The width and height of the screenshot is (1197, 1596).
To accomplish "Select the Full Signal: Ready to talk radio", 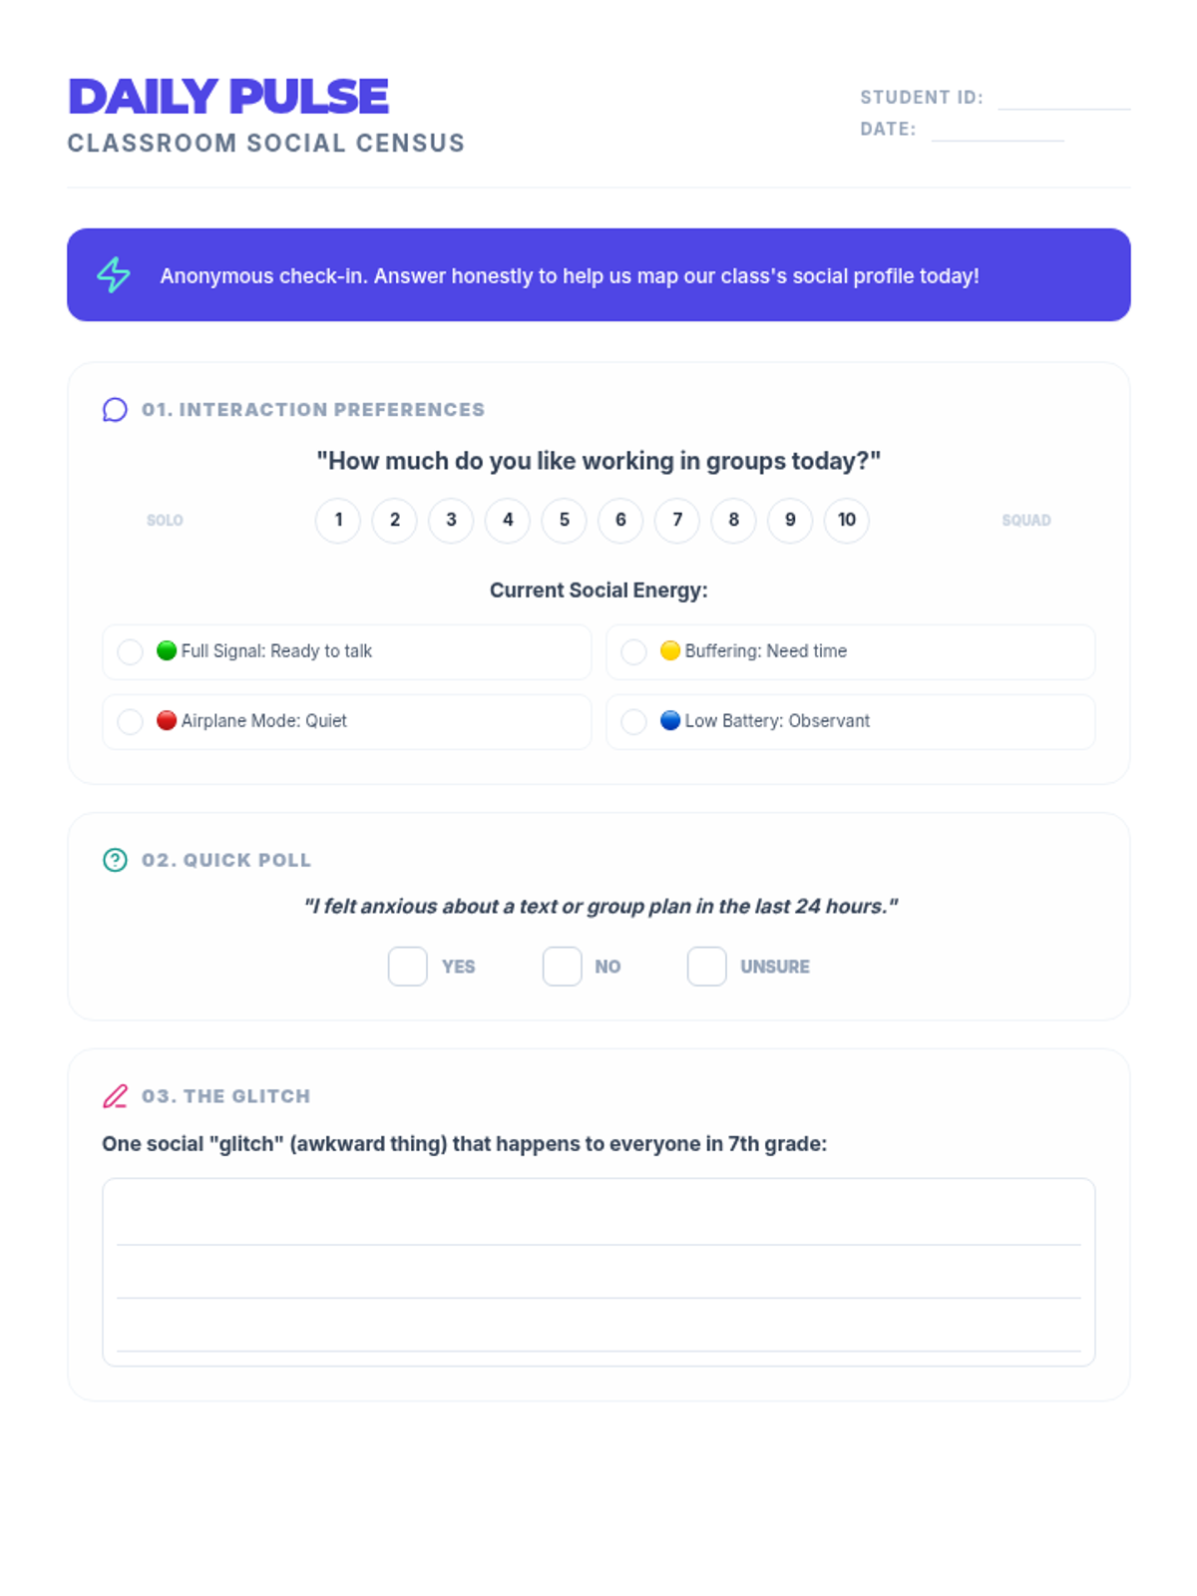I will [131, 651].
